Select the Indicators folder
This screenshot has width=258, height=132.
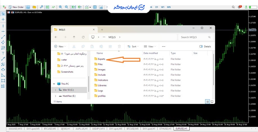(101, 80)
